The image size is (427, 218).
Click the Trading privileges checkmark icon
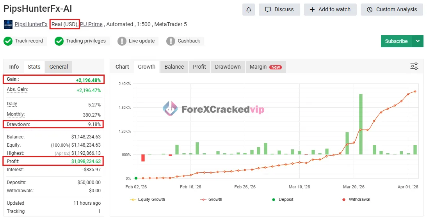(59, 41)
